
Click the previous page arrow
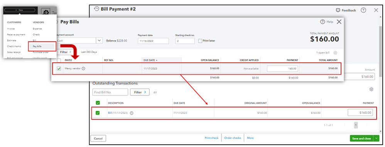click(345, 125)
